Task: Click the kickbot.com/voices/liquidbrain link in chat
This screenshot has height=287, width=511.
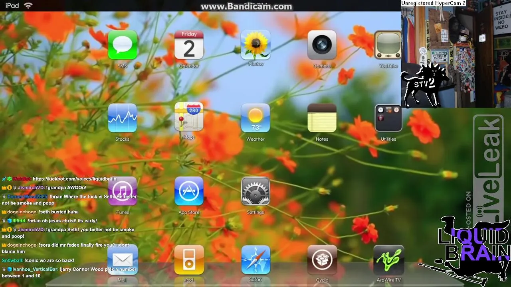Action: 74,179
